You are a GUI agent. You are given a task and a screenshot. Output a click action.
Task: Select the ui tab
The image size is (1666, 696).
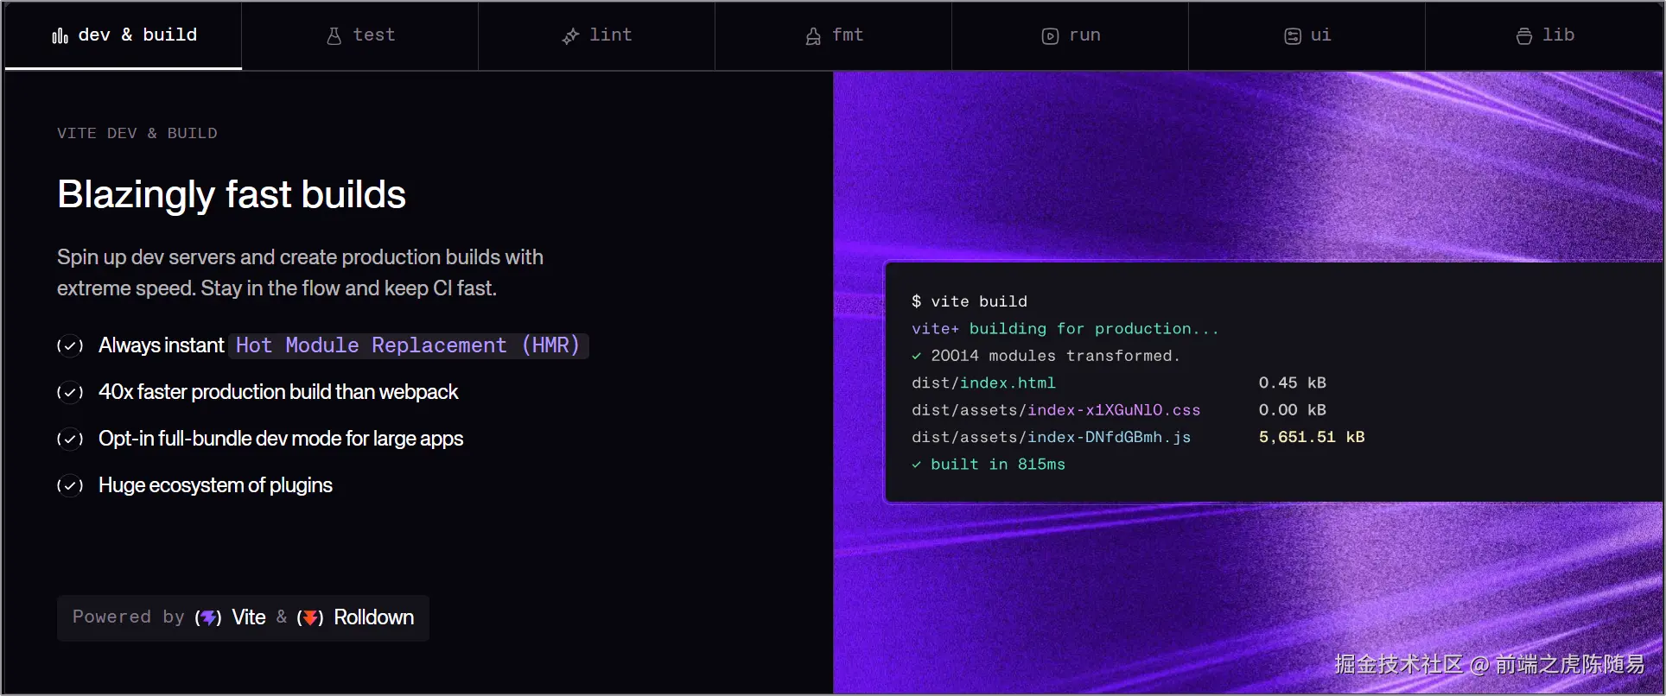1307,35
